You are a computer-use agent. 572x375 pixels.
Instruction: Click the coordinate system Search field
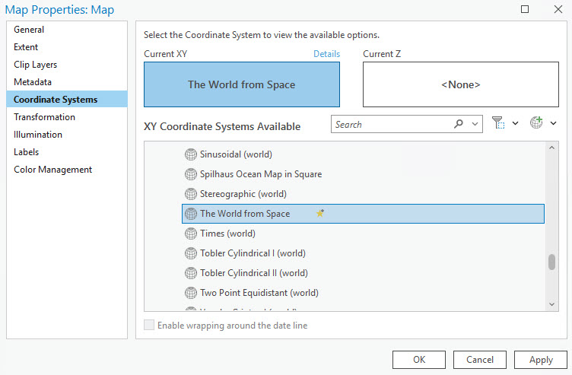click(392, 124)
